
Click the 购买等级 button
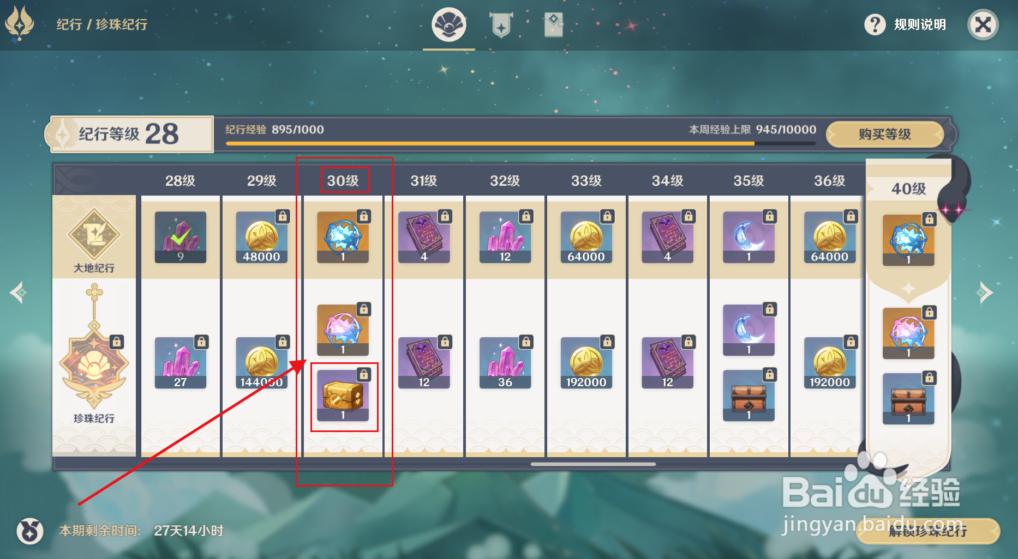coord(885,134)
